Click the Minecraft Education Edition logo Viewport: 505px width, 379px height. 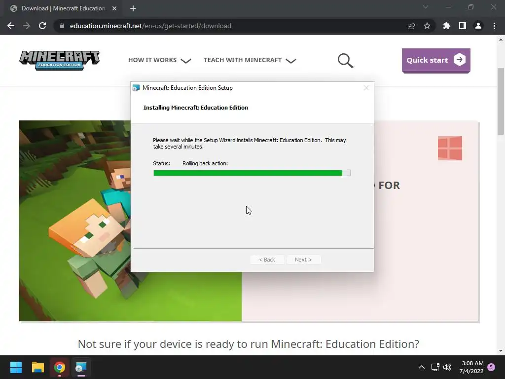[60, 60]
